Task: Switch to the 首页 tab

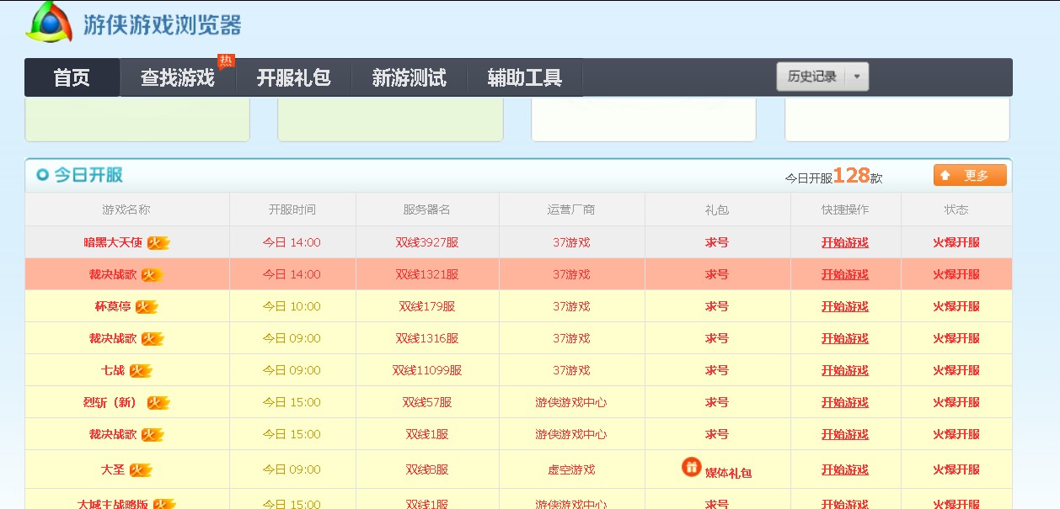Action: [72, 78]
